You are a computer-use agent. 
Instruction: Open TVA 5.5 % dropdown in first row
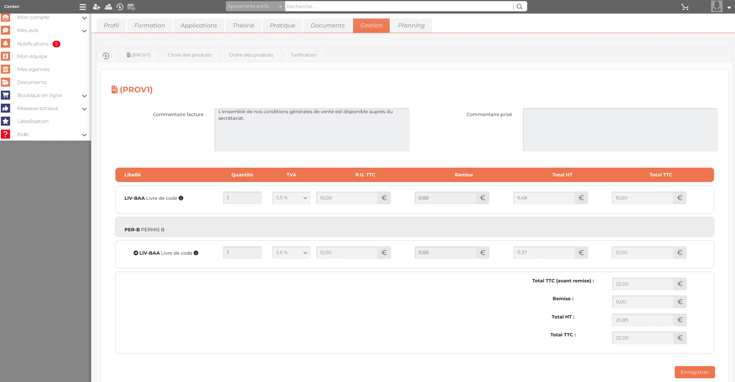(x=291, y=198)
